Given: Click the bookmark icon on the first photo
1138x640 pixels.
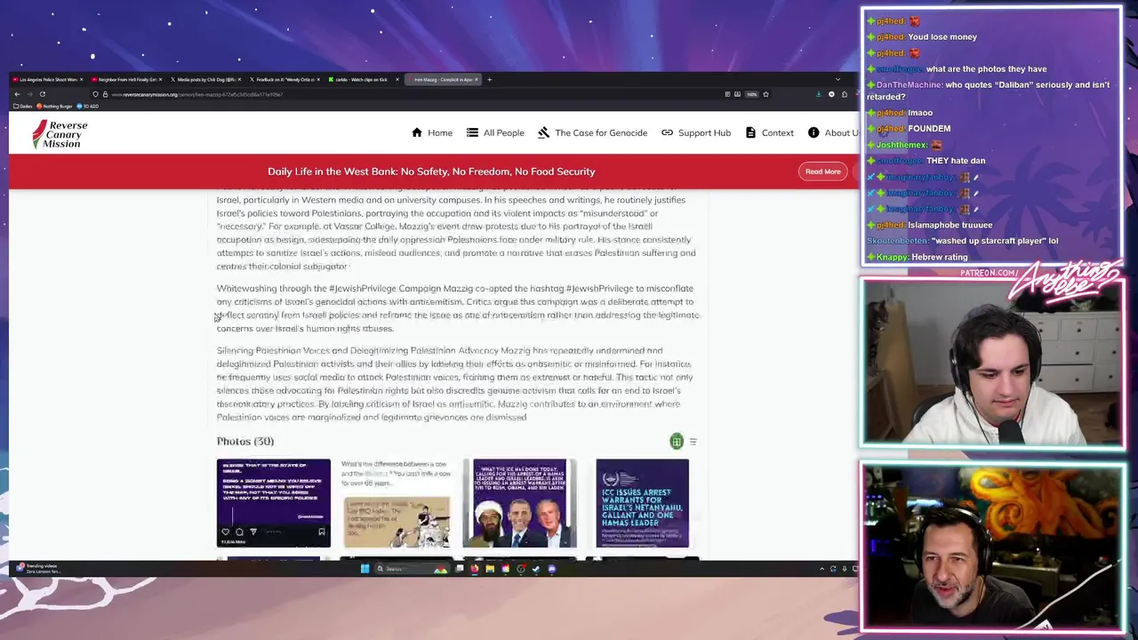Looking at the screenshot, I should tap(322, 532).
